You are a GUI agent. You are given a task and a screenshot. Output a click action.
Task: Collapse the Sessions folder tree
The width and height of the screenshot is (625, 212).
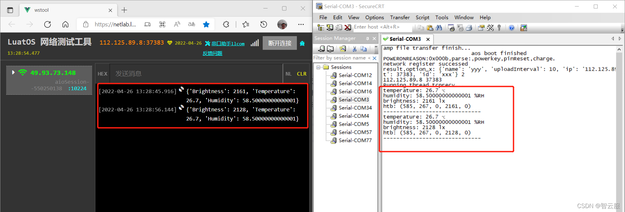click(318, 67)
